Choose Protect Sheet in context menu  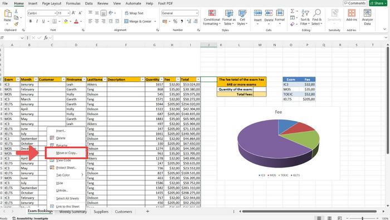(66, 168)
